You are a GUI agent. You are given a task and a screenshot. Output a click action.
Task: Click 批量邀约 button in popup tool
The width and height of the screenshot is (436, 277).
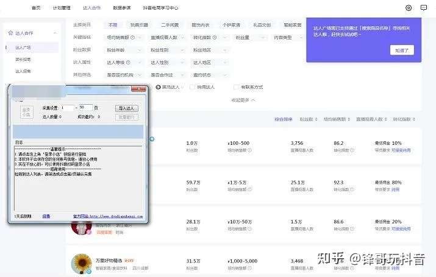point(126,117)
